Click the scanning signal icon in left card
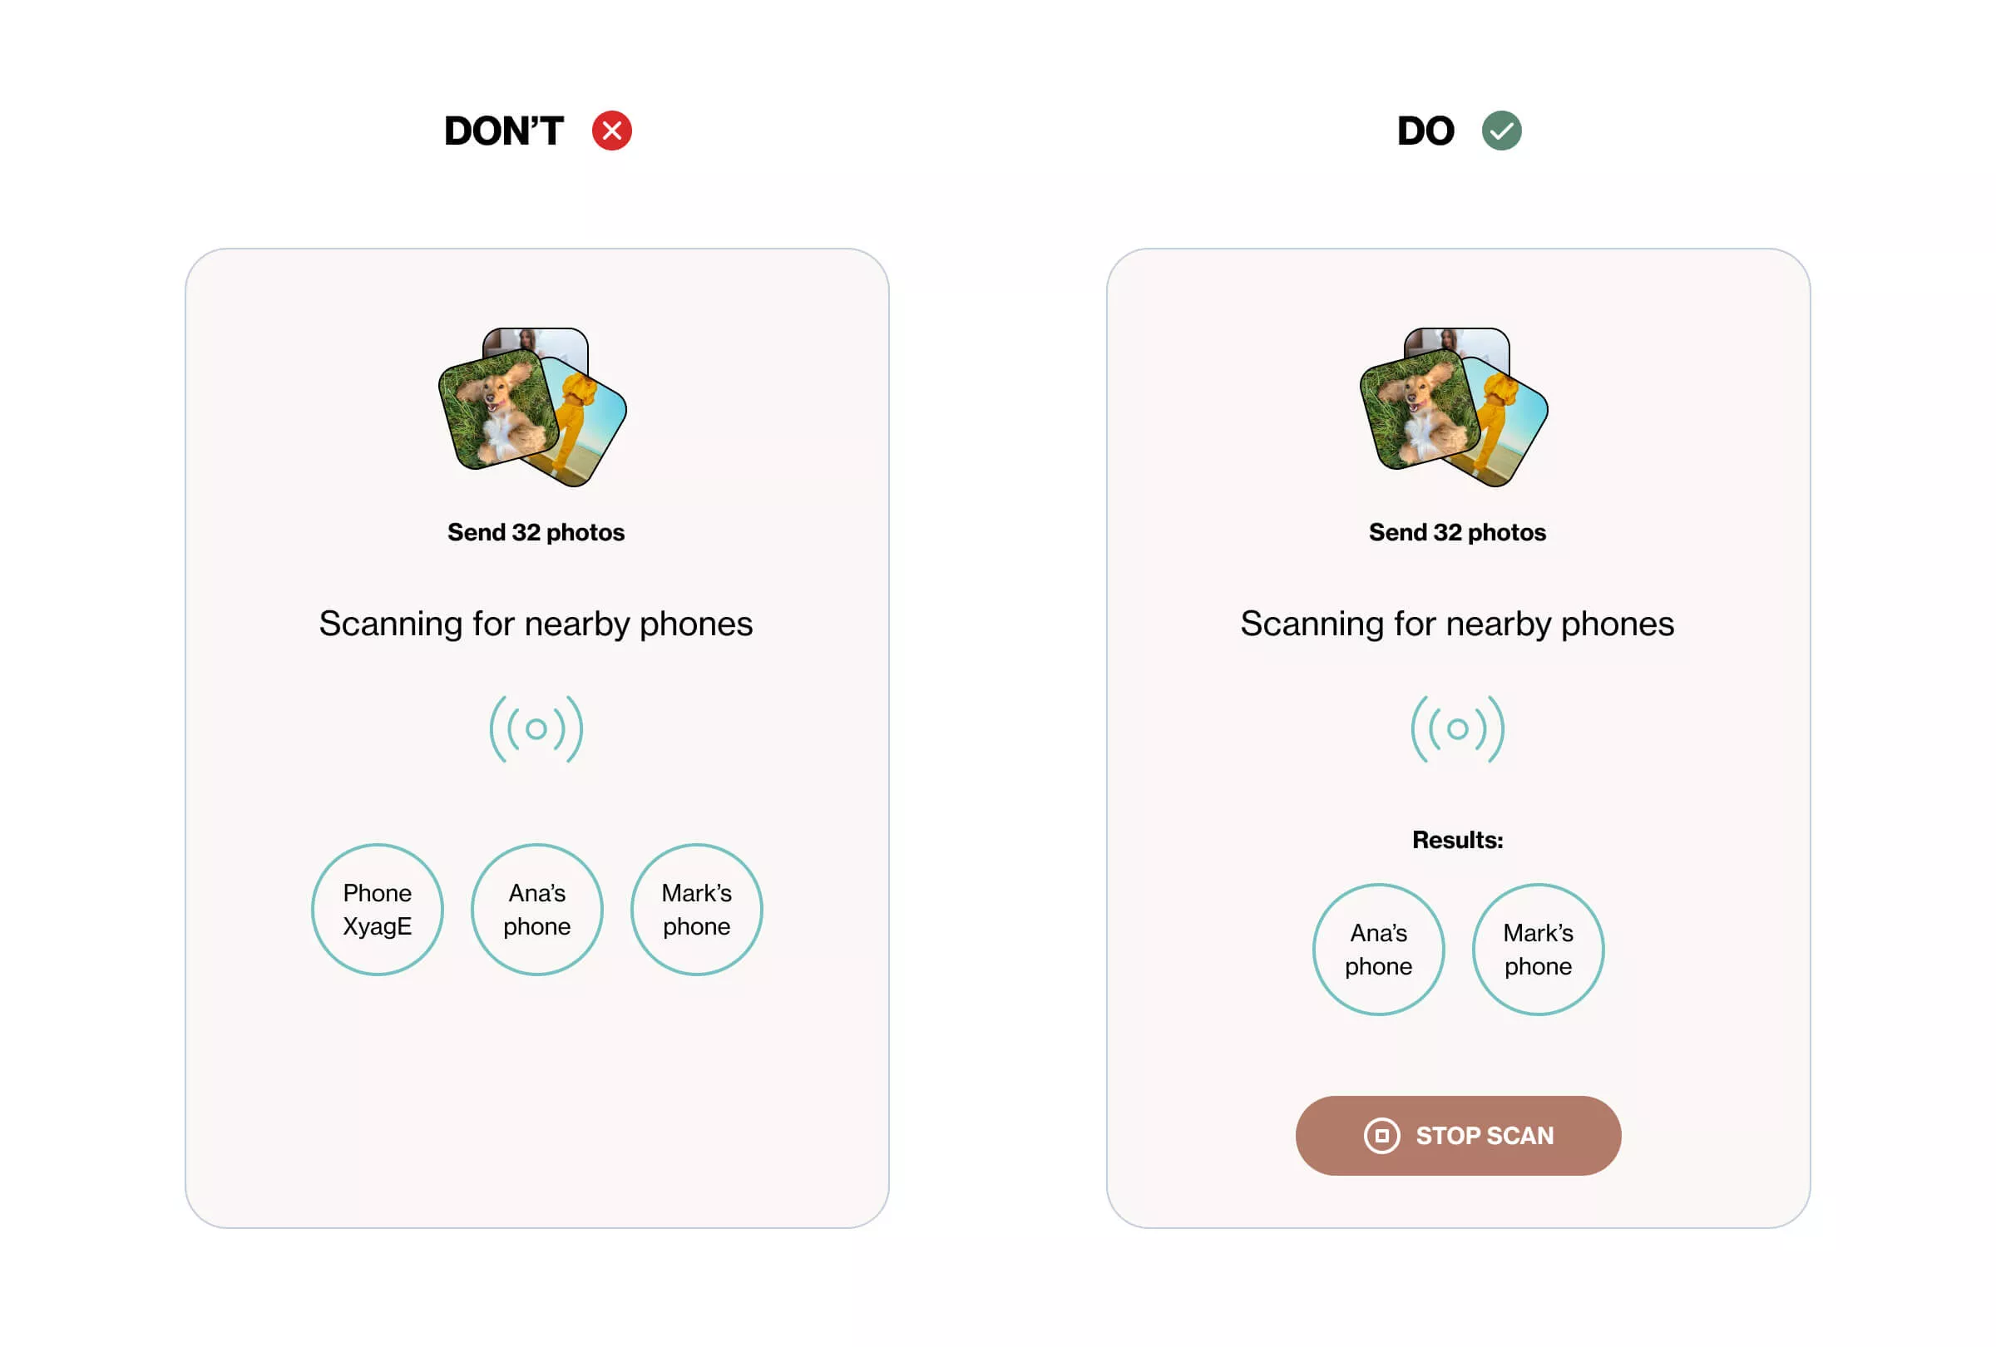The width and height of the screenshot is (1996, 1347). [x=536, y=729]
